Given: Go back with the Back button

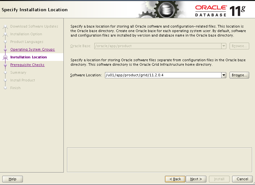Looking at the screenshot, I should (x=175, y=179).
